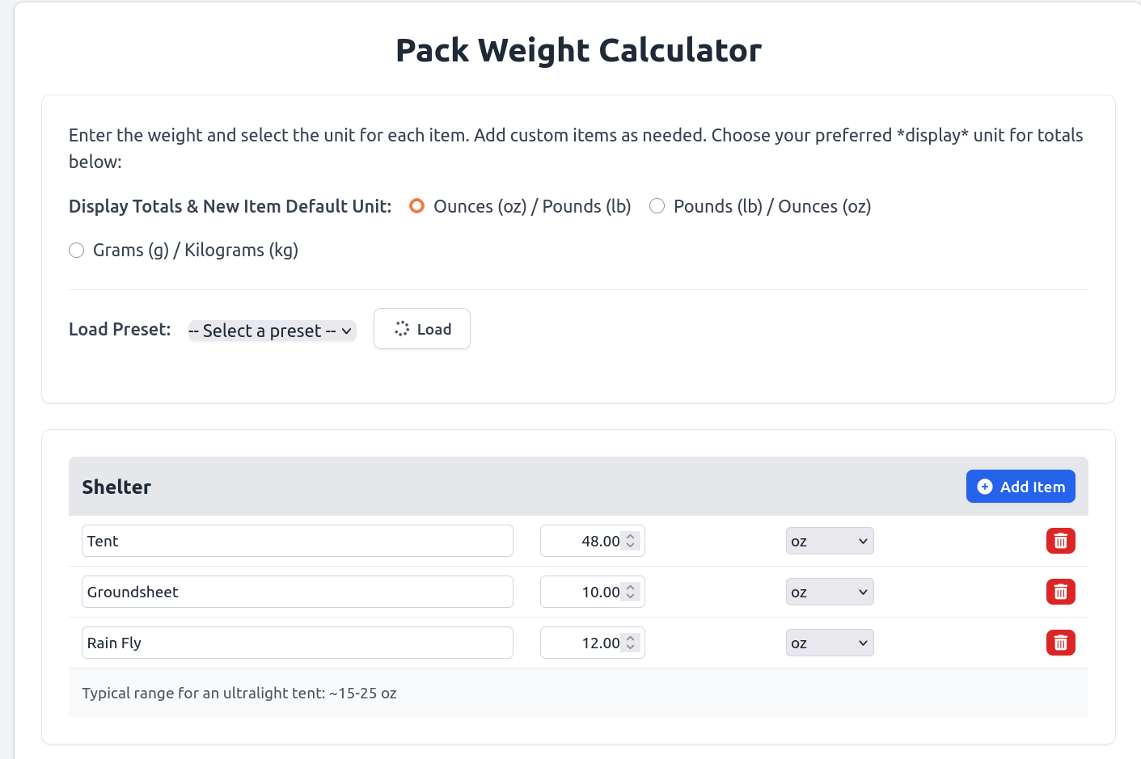Select Ounces (oz) / Pounds (lb) display option
1141x759 pixels.
416,206
